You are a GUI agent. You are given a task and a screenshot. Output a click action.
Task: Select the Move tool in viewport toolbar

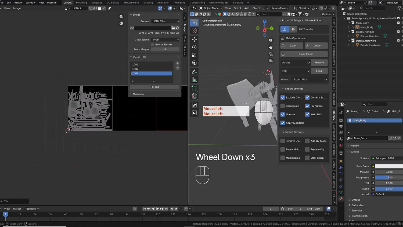click(x=194, y=39)
